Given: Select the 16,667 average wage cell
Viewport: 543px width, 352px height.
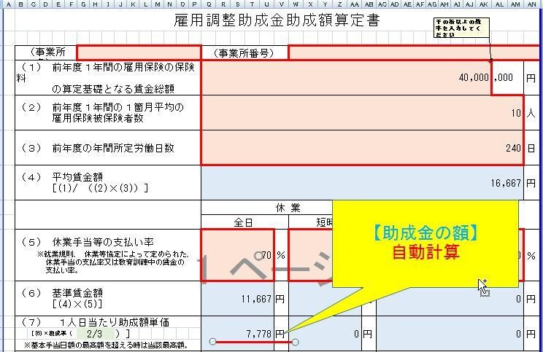Looking at the screenshot, I should 362,183.
